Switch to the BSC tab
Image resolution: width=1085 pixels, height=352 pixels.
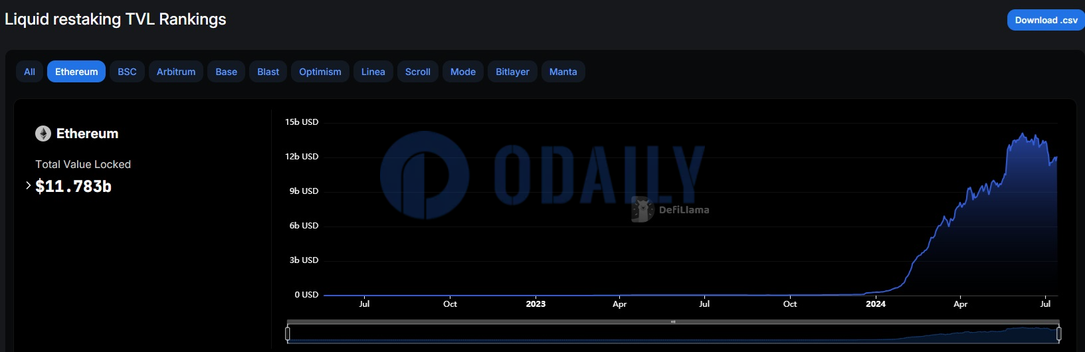click(x=127, y=72)
